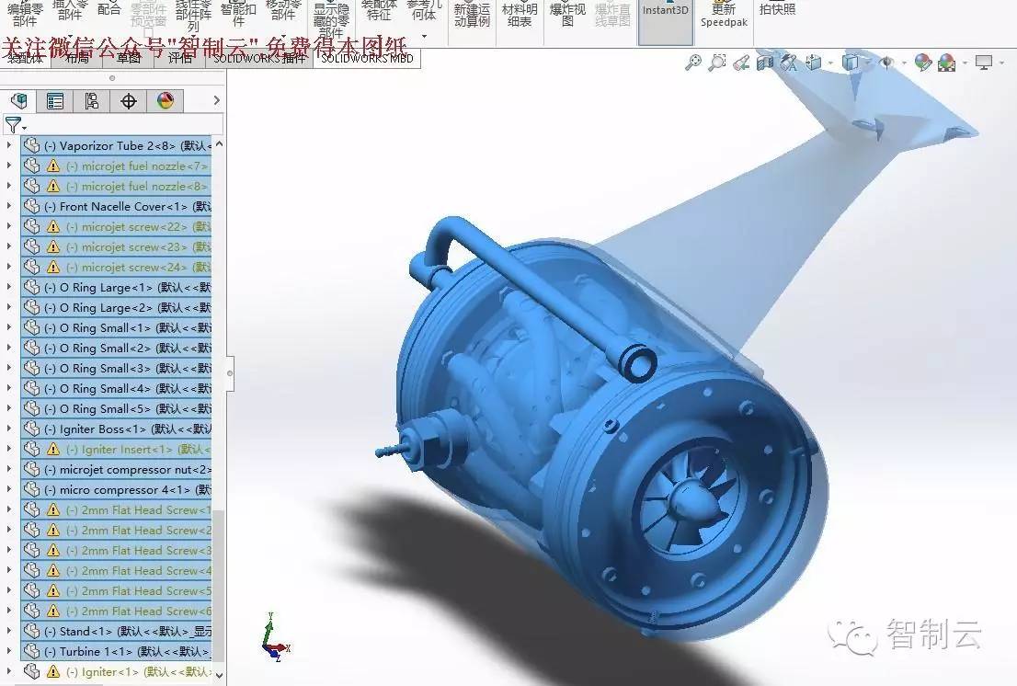This screenshot has height=686, width=1017.
Task: Open the View Settings dropdown arrow
Action: (x=1001, y=63)
